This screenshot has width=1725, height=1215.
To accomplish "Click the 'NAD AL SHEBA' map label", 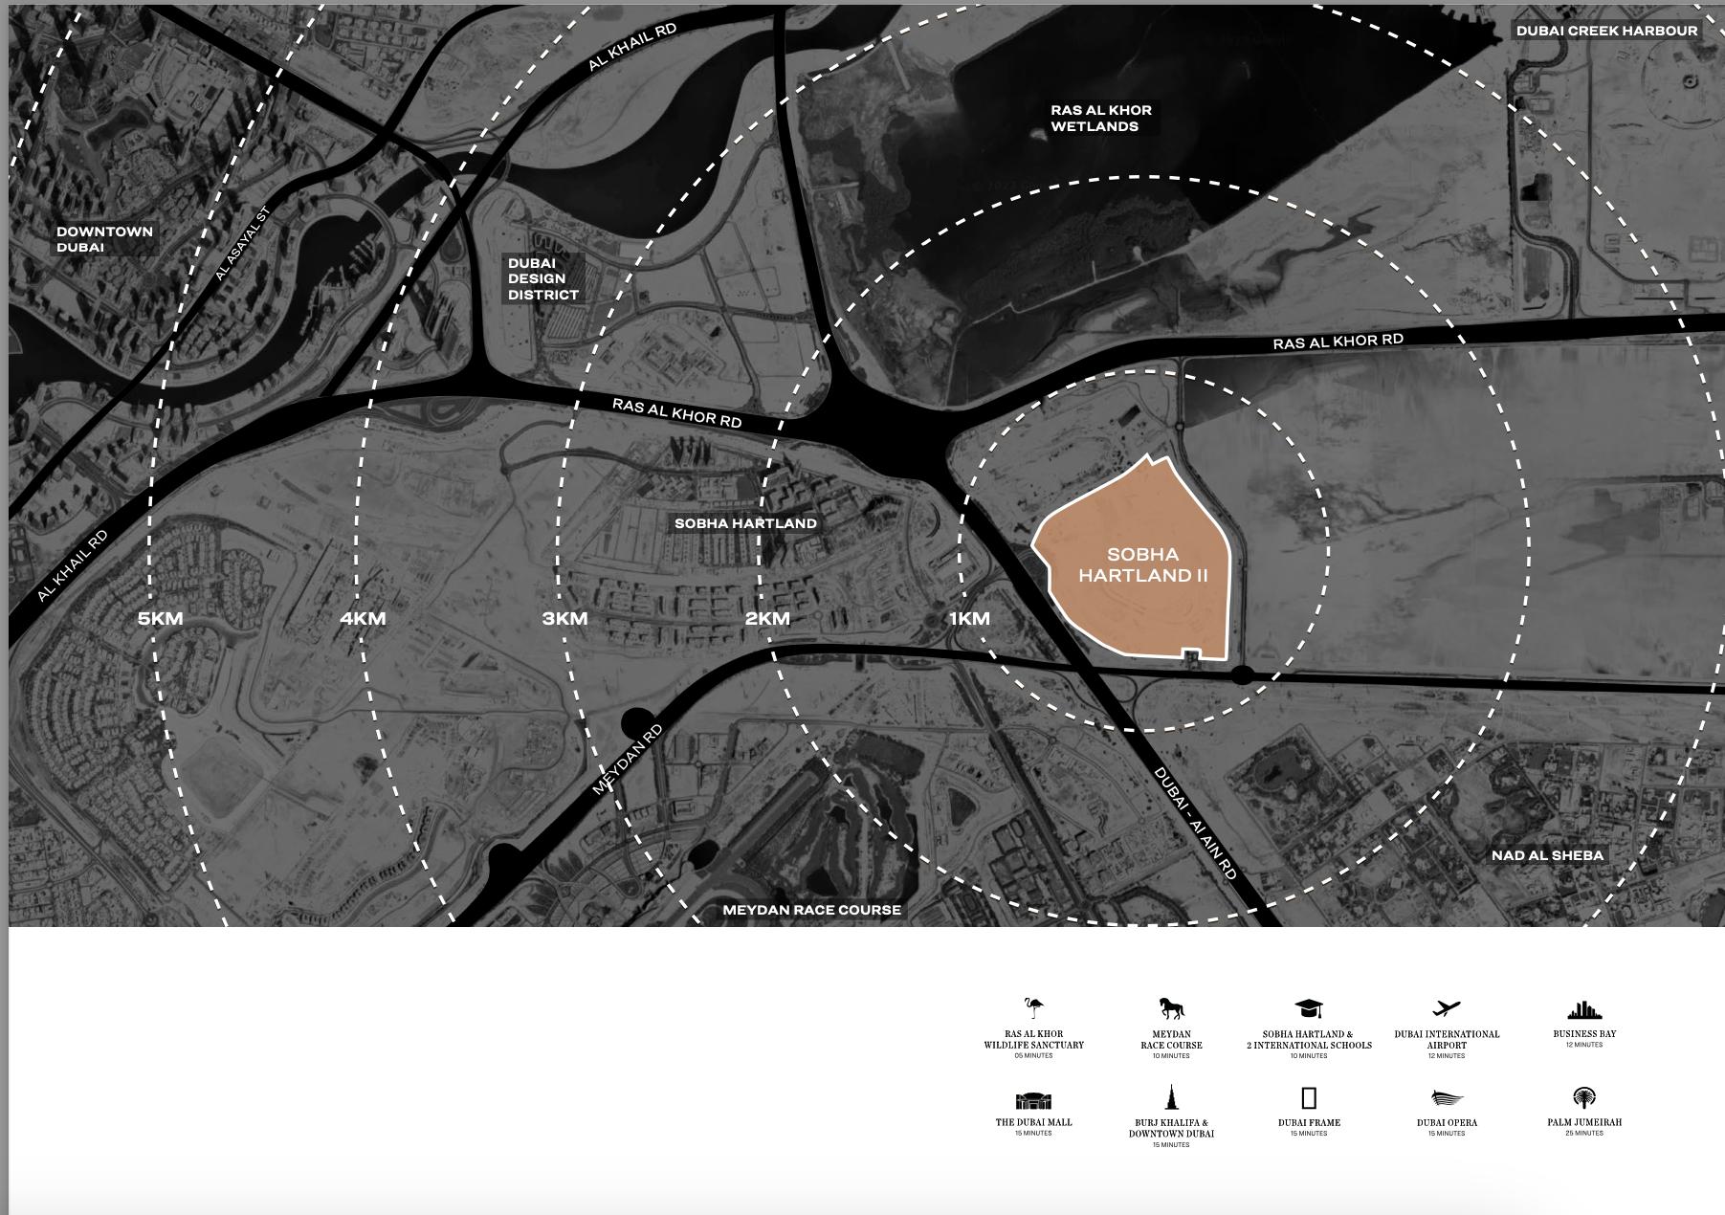I will point(1547,855).
